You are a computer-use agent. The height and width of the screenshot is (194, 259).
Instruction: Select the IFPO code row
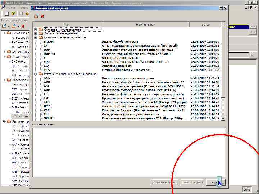[127, 106]
